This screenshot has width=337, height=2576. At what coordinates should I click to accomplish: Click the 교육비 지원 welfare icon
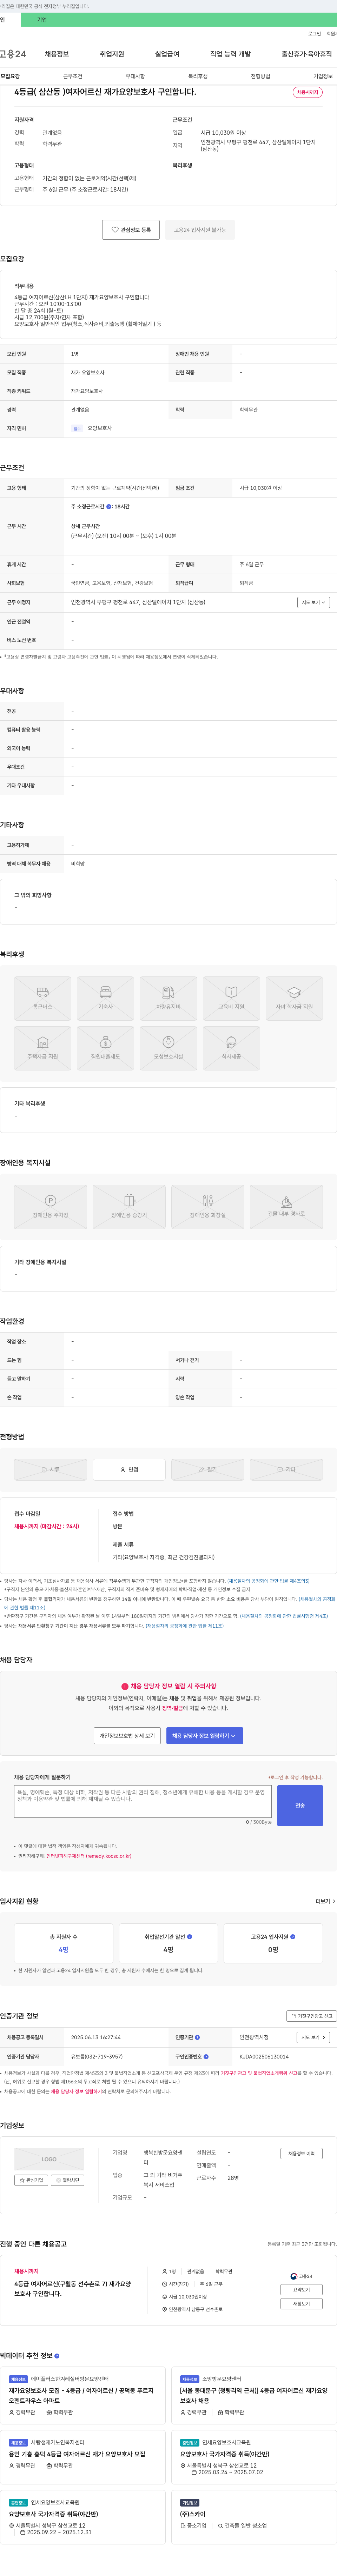point(231,998)
